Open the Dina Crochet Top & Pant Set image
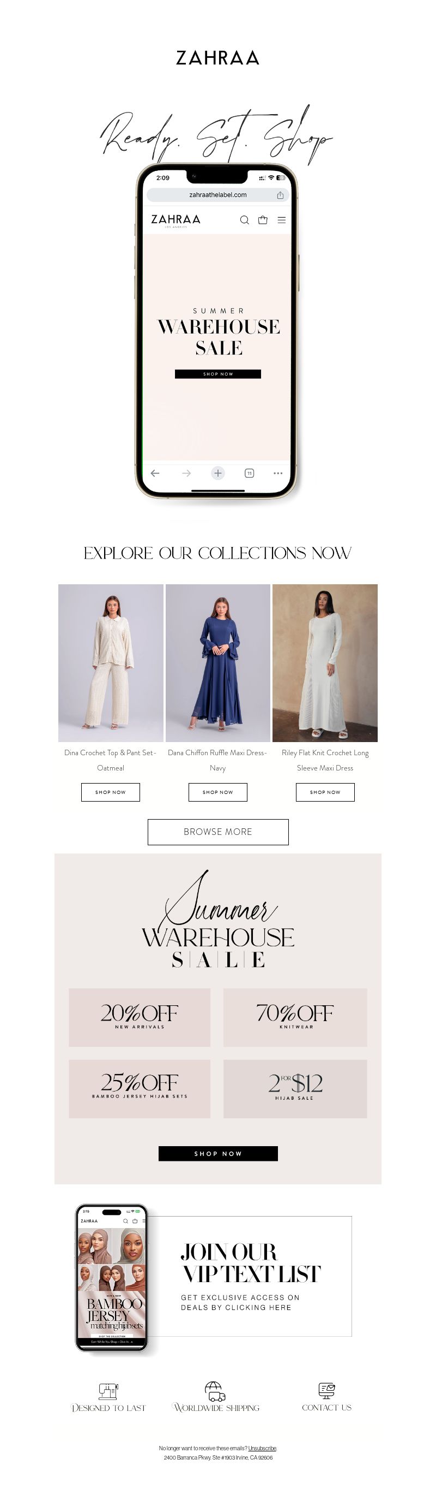The height and width of the screenshot is (1500, 436). (x=111, y=663)
